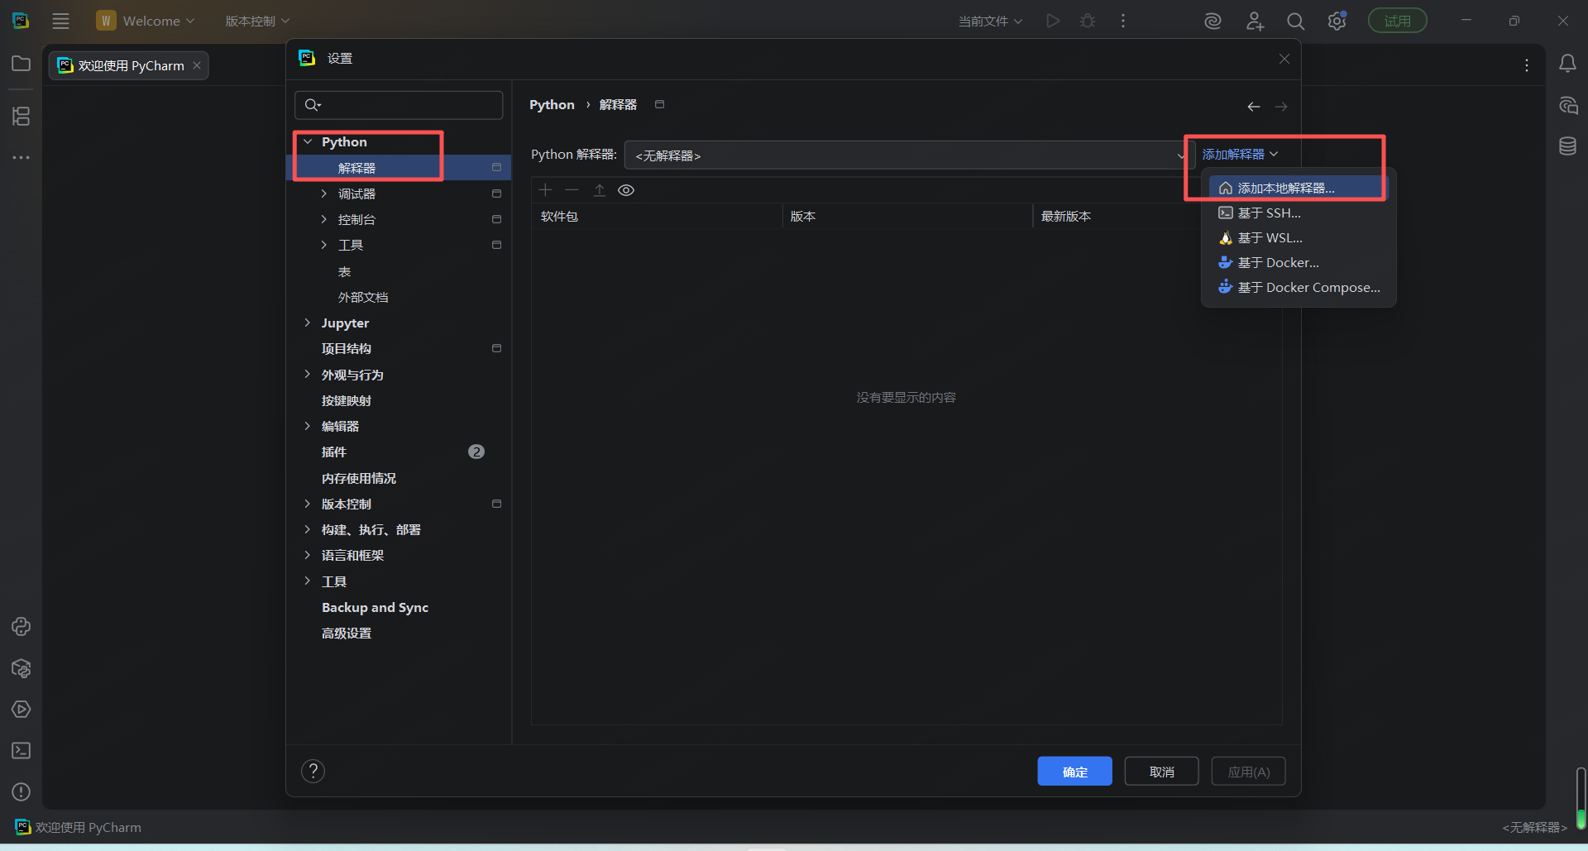The image size is (1588, 851).
Task: Sort packages by 软件包 column header
Action: [657, 216]
